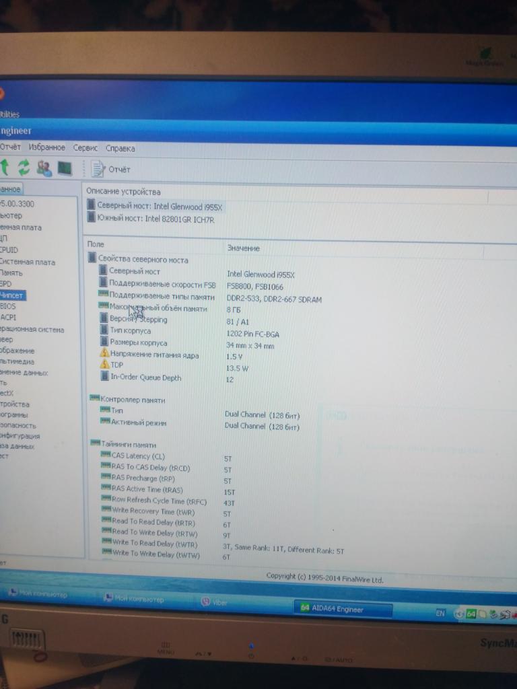Click the chip icon beside Северный мост row

click(103, 270)
